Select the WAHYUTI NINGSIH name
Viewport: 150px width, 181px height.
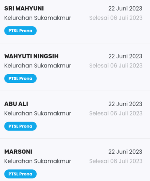(x=31, y=56)
